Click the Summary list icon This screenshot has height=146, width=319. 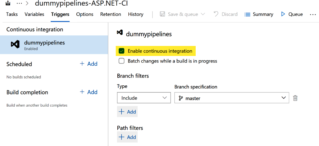247,14
